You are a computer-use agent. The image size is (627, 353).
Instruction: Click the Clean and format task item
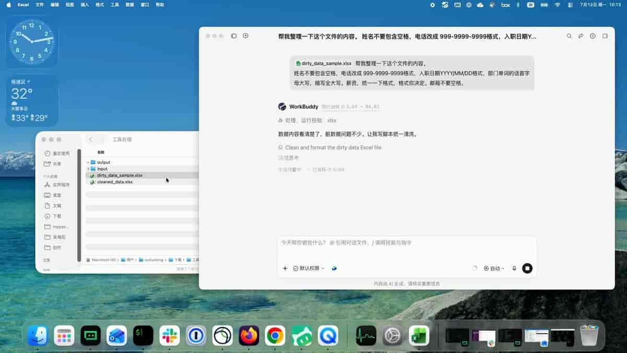(x=330, y=147)
